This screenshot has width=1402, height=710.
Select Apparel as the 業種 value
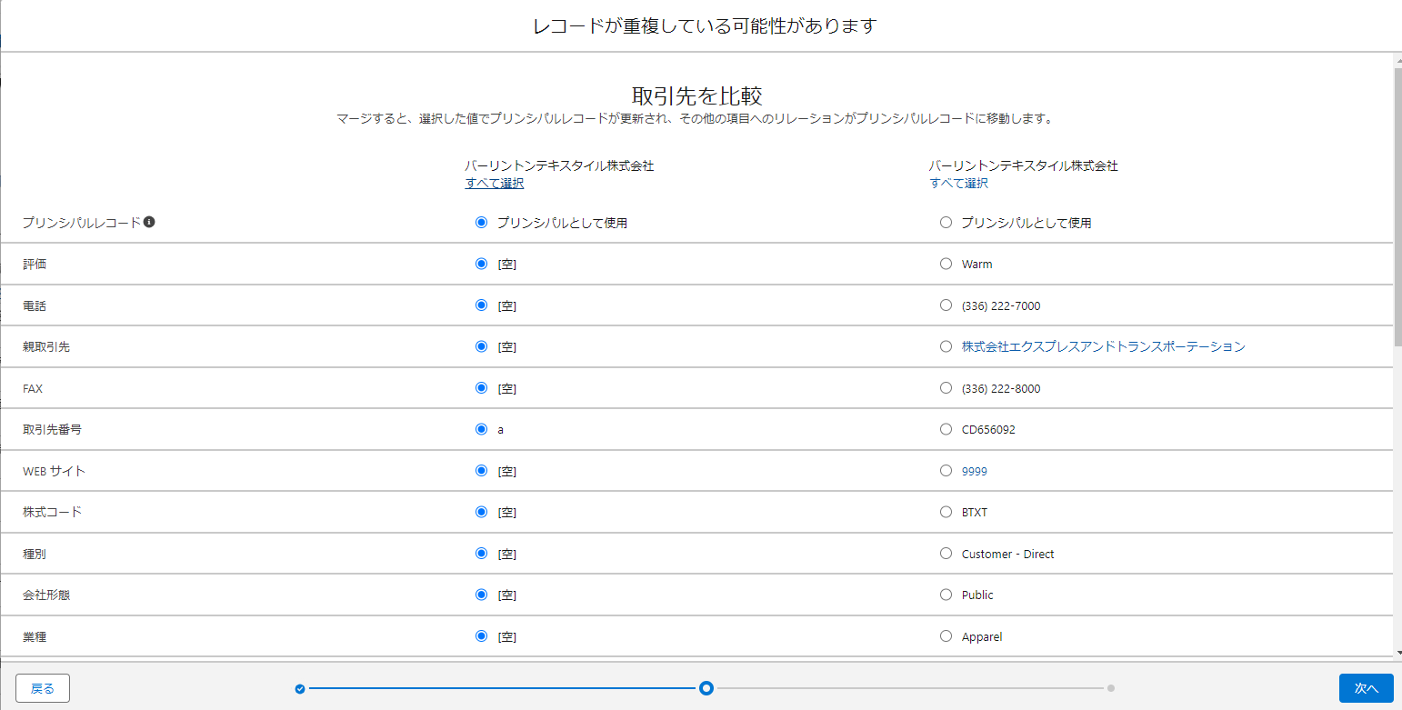[x=946, y=636]
